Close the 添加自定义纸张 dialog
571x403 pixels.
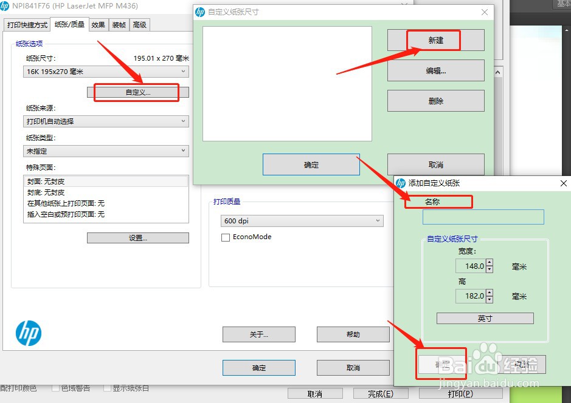coord(563,183)
